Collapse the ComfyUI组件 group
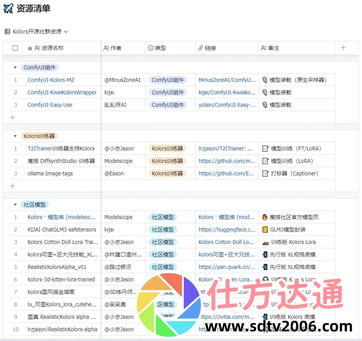Screen dimensions: 362x341 coord(15,67)
